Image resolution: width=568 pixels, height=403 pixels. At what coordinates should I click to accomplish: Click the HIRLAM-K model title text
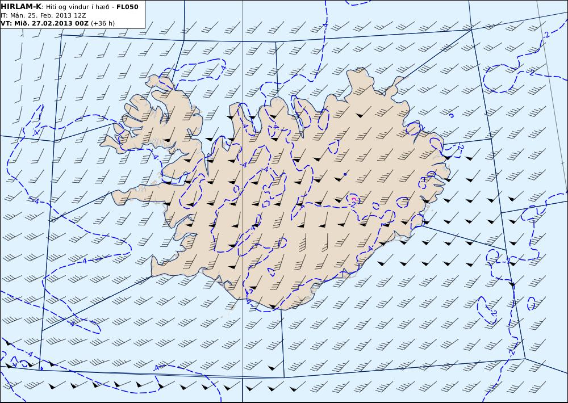[22, 7]
